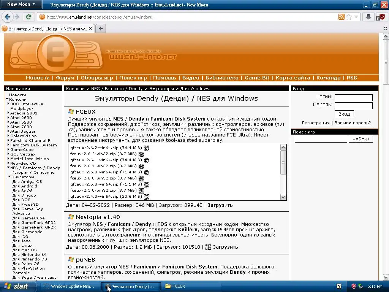389x292 pixels.
Task: Click the Вход login button
Action: click(344, 114)
